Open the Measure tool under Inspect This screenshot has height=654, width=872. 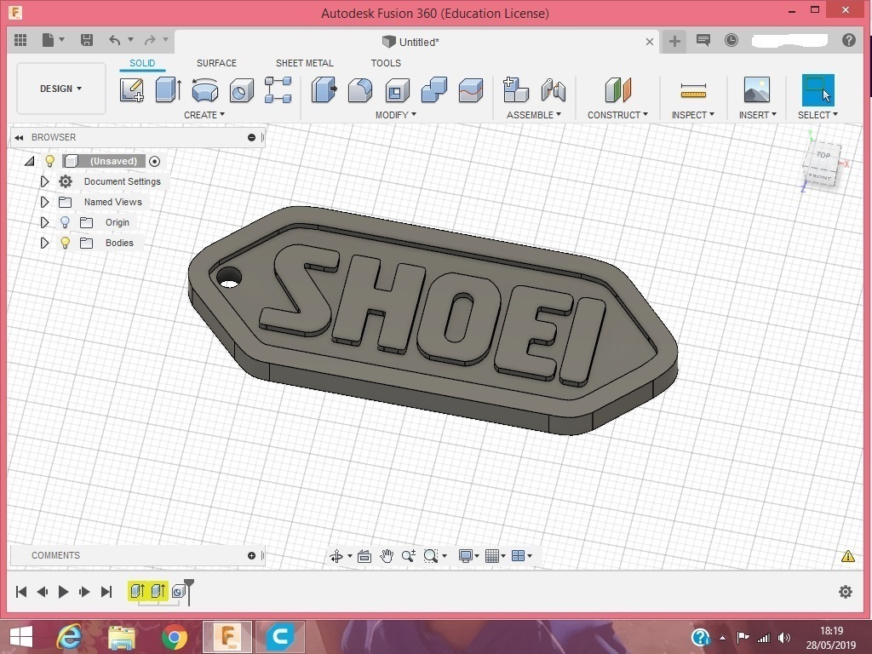693,90
